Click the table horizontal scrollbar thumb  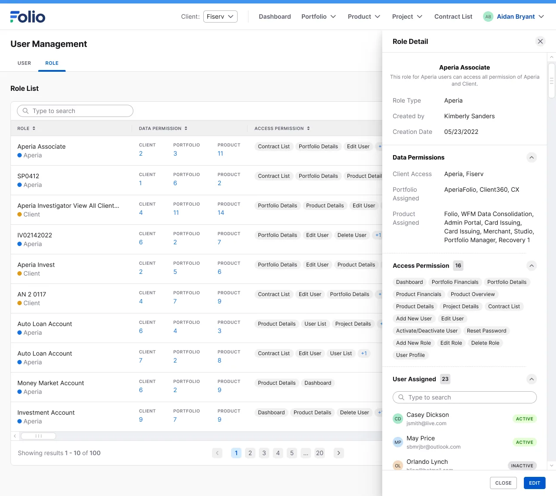coord(38,436)
